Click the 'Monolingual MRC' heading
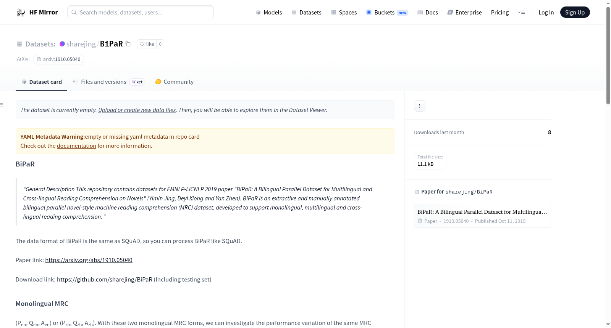This screenshot has width=611, height=328. point(42,304)
